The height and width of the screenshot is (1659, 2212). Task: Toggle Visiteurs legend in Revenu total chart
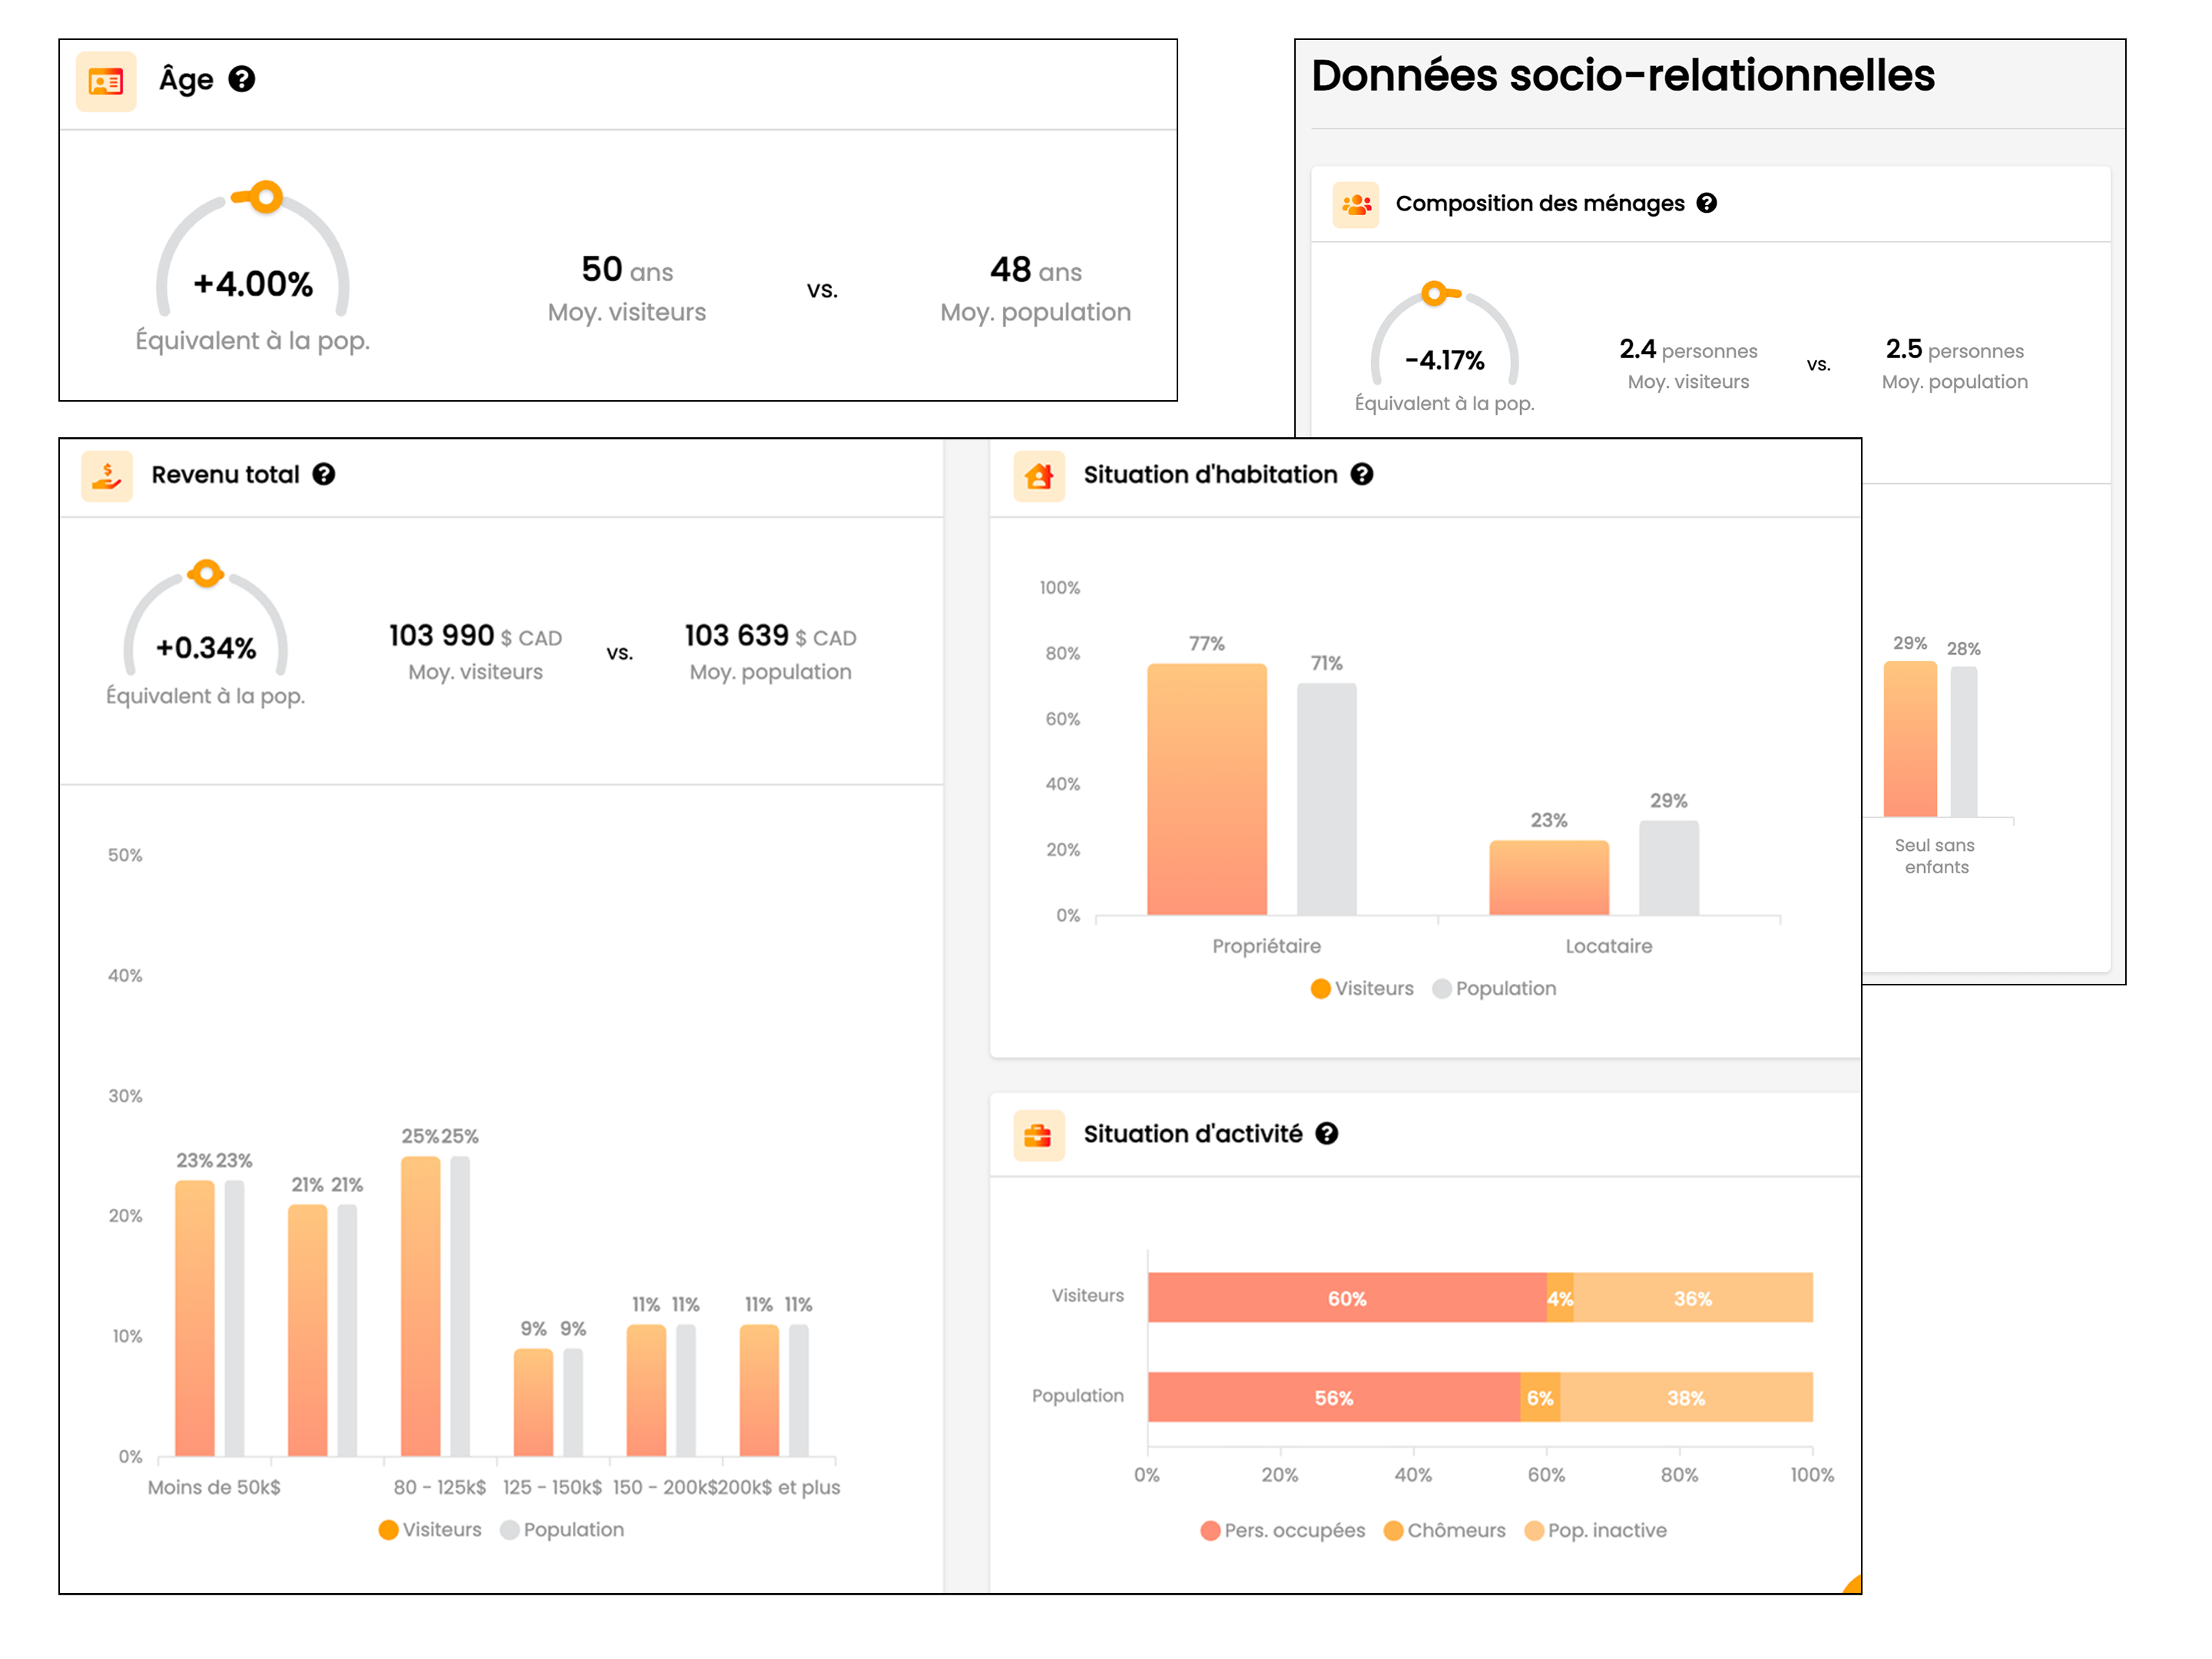pyautogui.click(x=430, y=1529)
